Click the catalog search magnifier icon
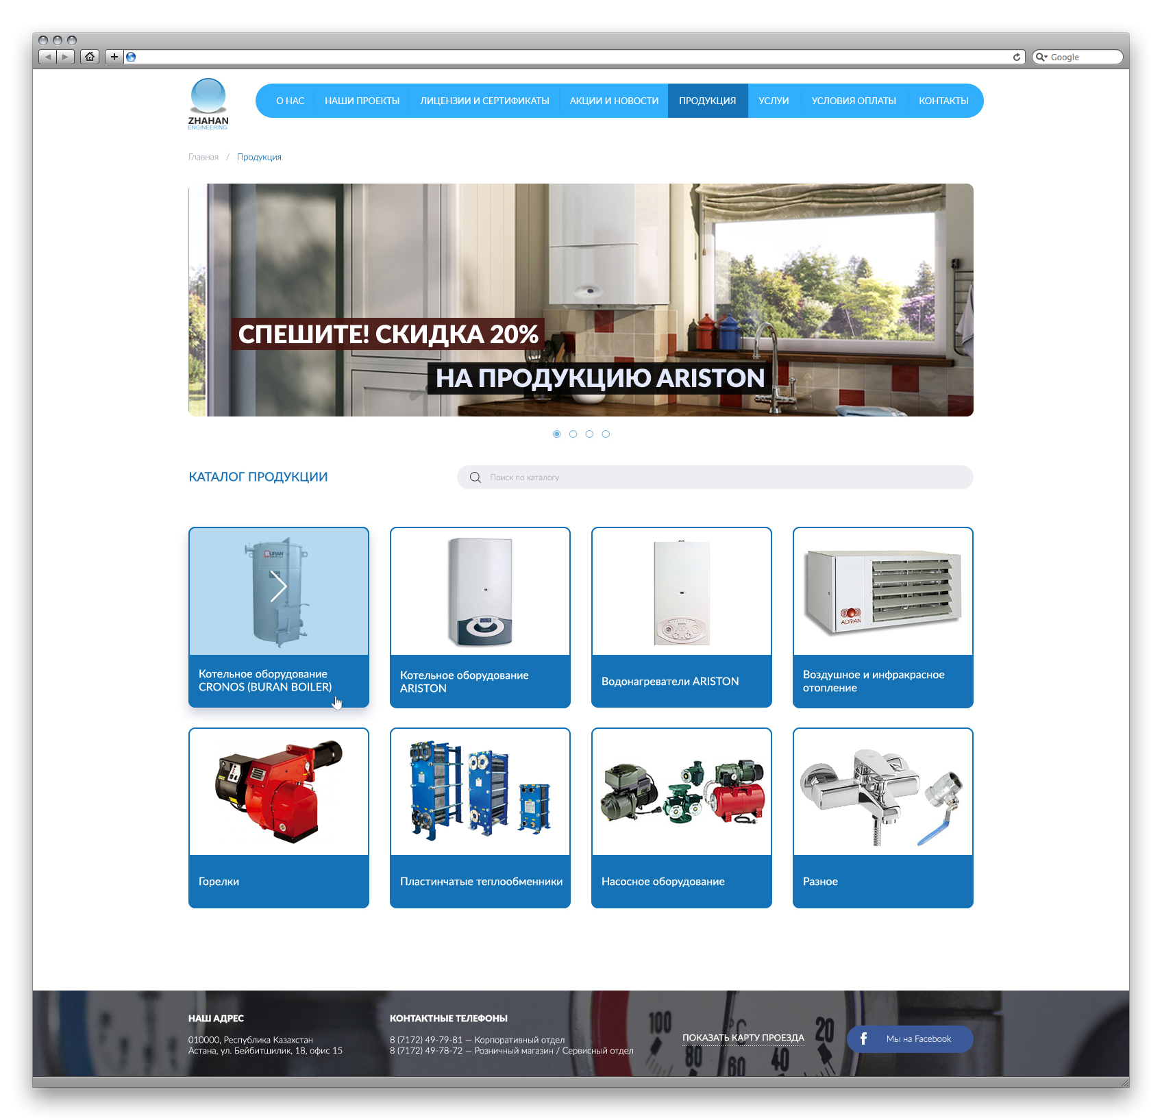The width and height of the screenshot is (1162, 1120). tap(475, 477)
